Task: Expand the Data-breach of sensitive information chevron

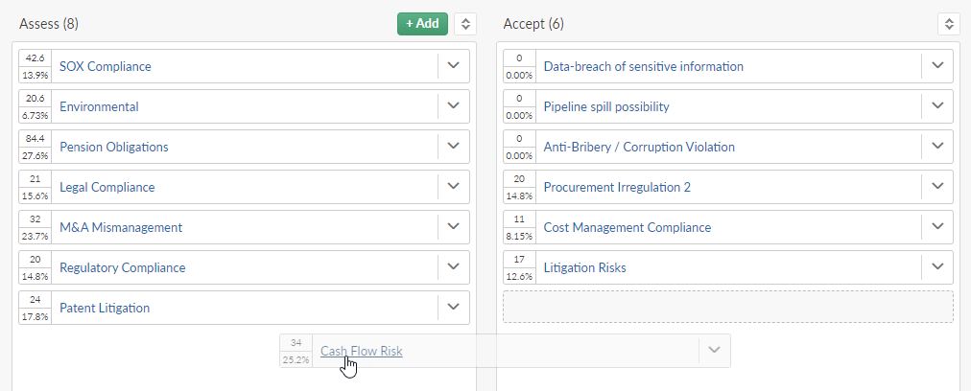Action: tap(937, 65)
